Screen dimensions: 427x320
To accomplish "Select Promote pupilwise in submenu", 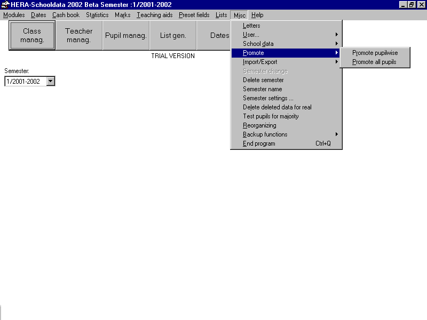I will click(375, 53).
